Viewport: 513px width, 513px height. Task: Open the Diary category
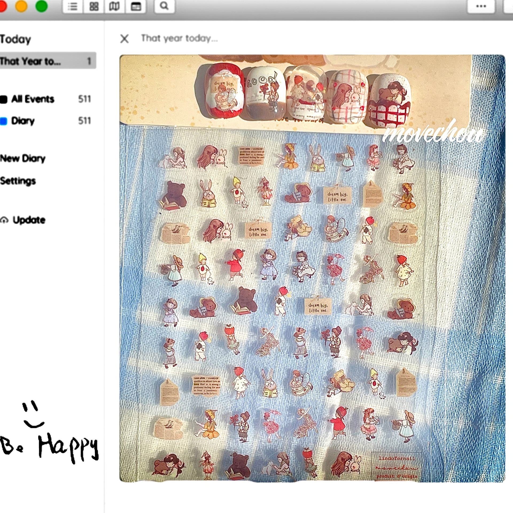[45, 121]
